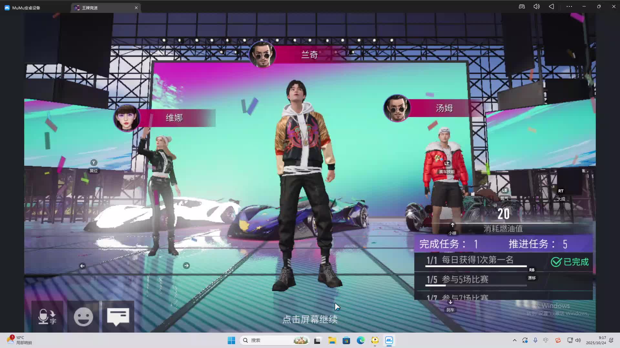Click 点击屏幕继续 to continue
This screenshot has height=348, width=620.
coord(310,319)
